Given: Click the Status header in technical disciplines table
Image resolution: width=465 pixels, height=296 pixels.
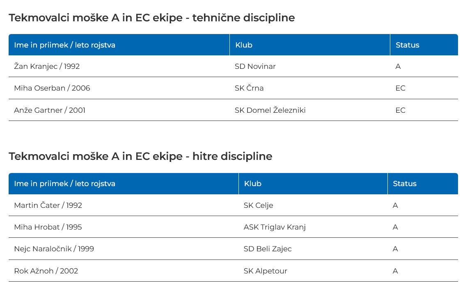Looking at the screenshot, I should click(x=407, y=45).
